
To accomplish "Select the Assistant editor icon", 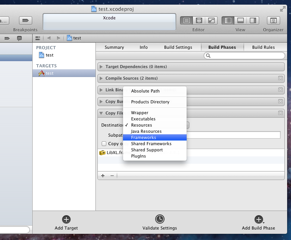I will tap(199, 21).
